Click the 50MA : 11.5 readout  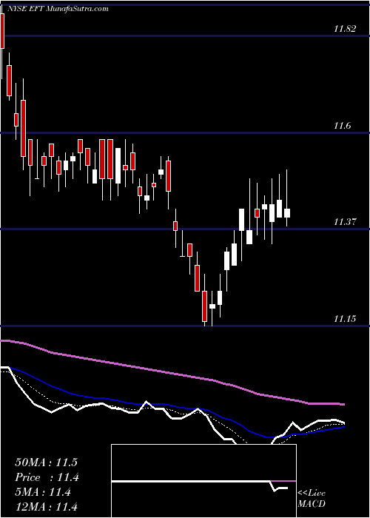click(x=46, y=462)
